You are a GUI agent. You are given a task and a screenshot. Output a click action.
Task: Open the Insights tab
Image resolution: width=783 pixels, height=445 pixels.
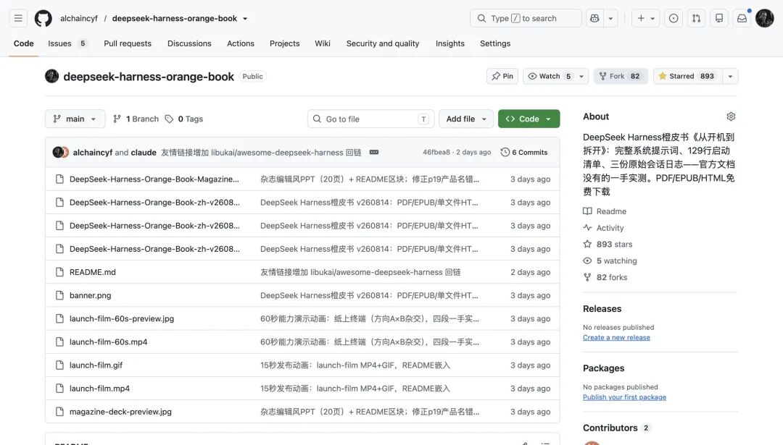point(450,43)
